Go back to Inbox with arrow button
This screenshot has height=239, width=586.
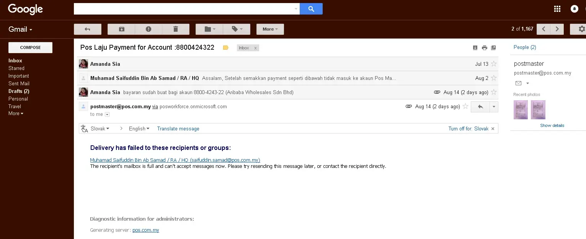pos(87,29)
